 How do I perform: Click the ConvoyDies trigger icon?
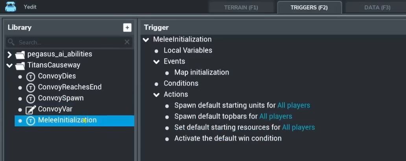point(31,76)
